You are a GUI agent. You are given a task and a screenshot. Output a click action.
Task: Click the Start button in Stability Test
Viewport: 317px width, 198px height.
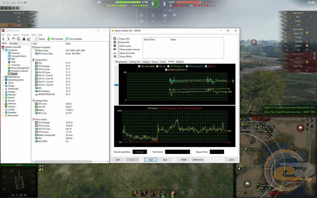tap(118, 159)
